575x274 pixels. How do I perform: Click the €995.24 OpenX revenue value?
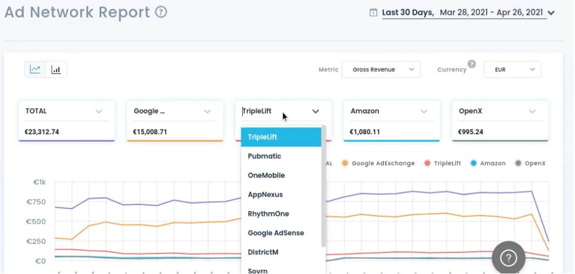click(472, 132)
